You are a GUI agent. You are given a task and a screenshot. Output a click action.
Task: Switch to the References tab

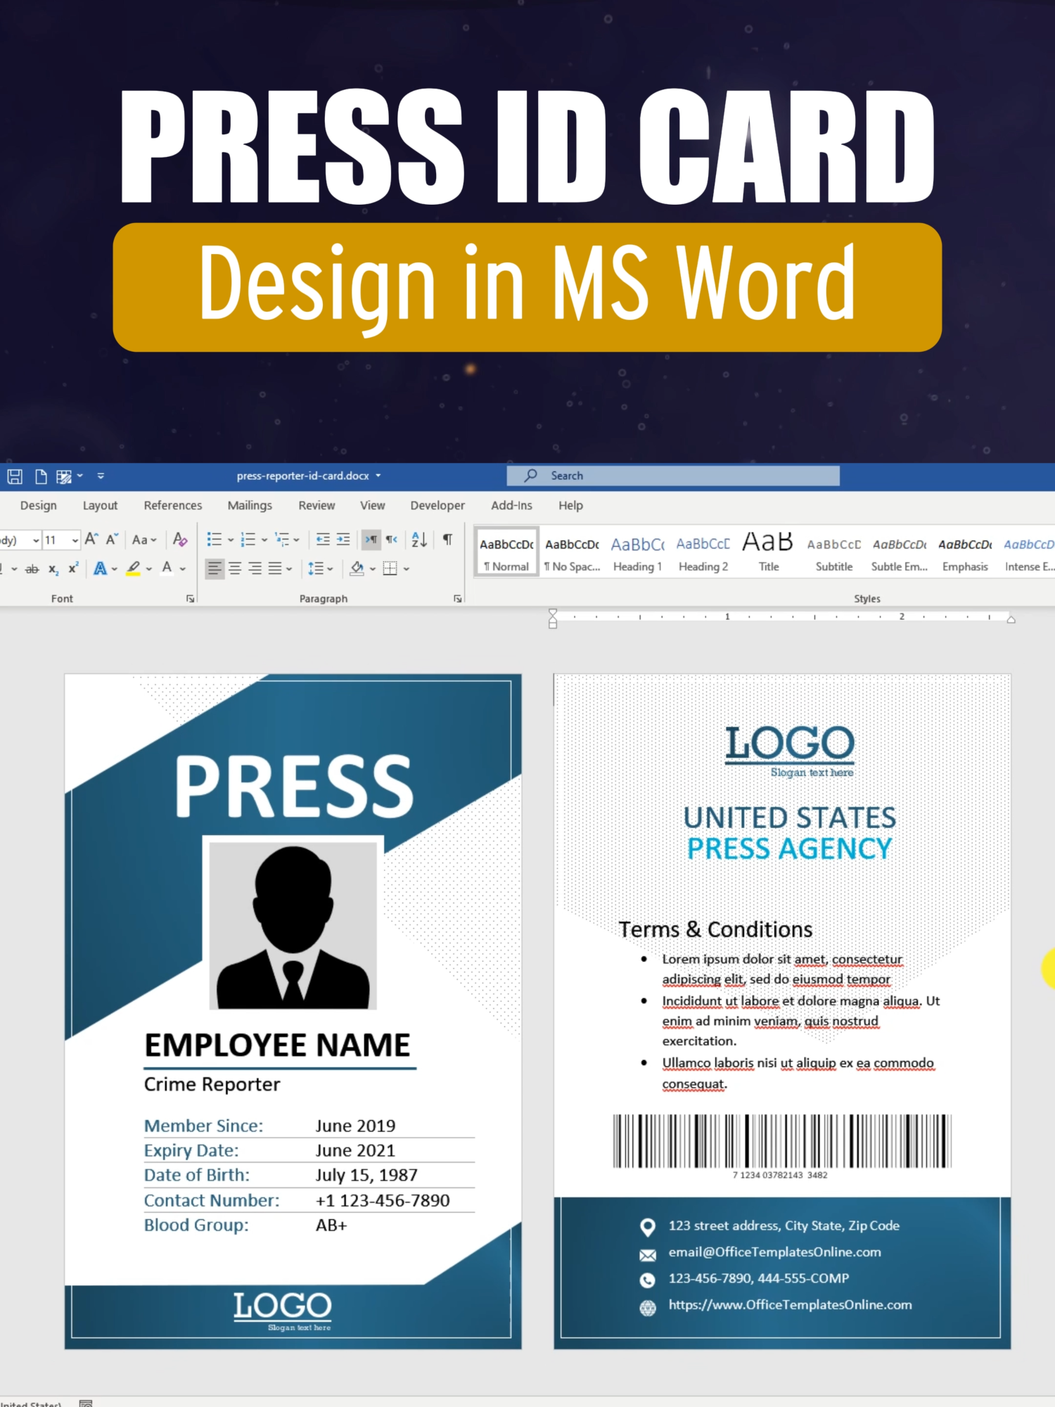tap(173, 506)
